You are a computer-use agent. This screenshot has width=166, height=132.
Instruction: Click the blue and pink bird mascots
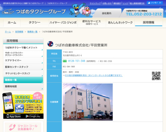coord(80,10)
